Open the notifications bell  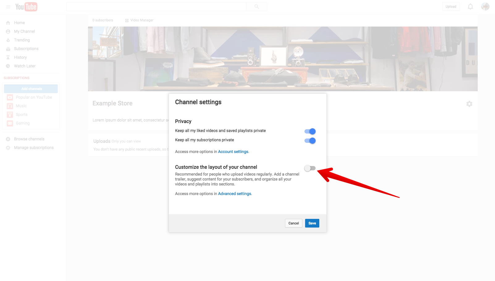(470, 7)
